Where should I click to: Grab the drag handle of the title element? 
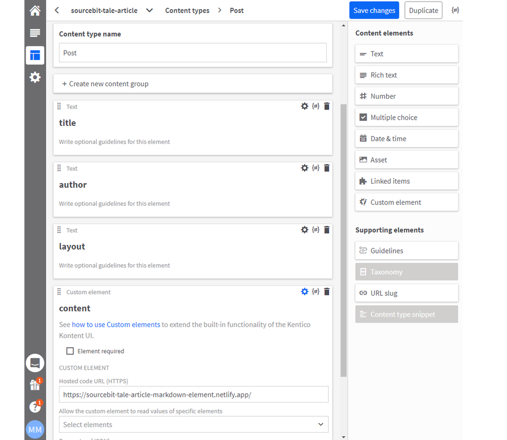pos(59,106)
